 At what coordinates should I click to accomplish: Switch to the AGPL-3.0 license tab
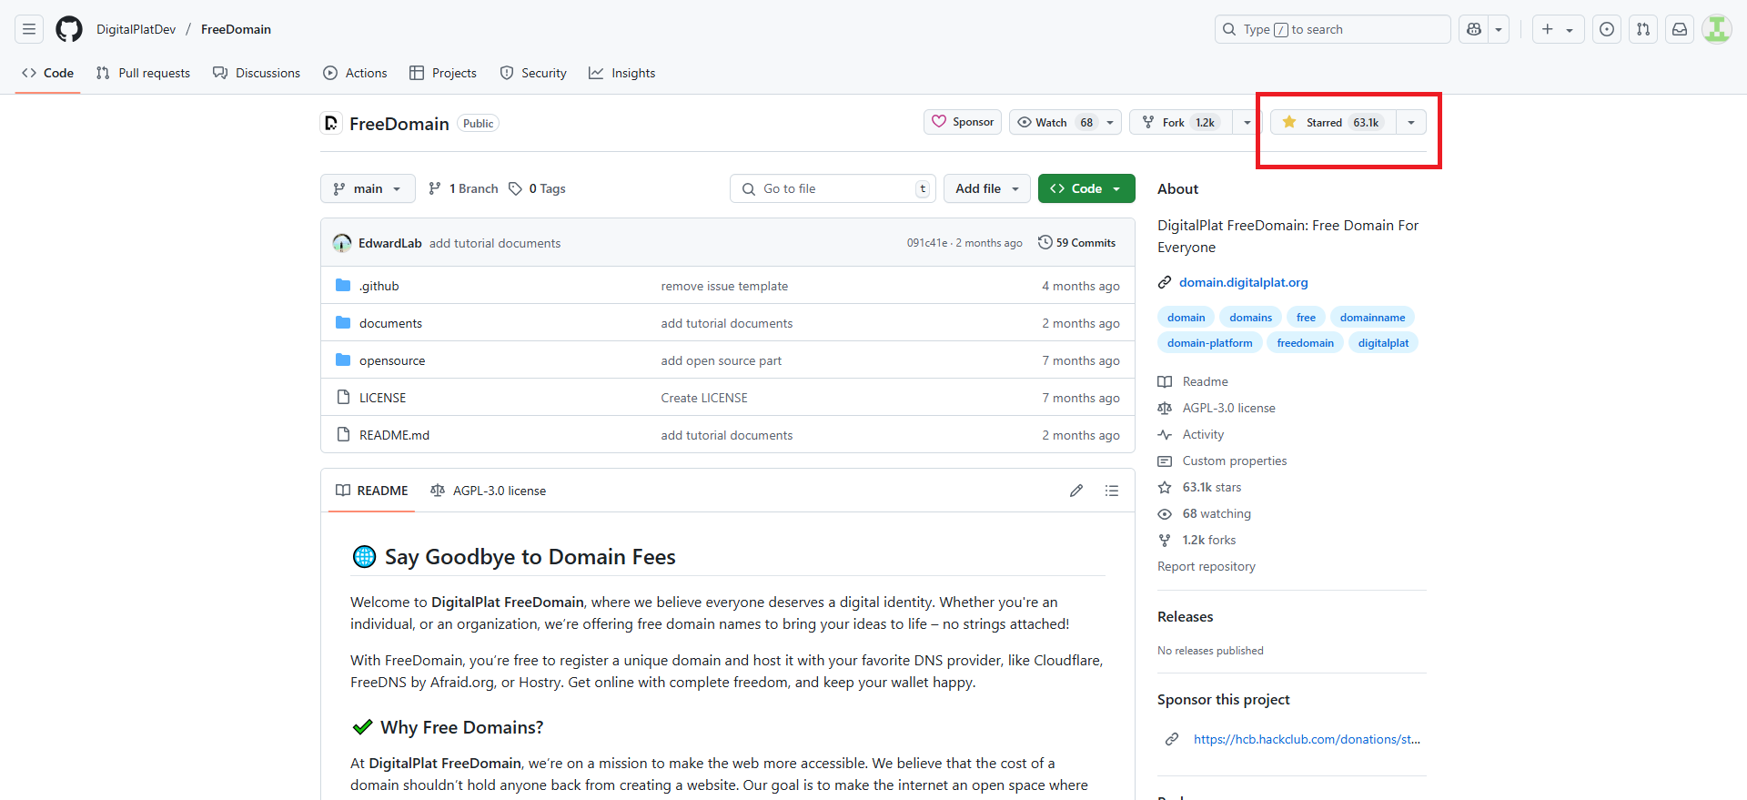tap(489, 491)
